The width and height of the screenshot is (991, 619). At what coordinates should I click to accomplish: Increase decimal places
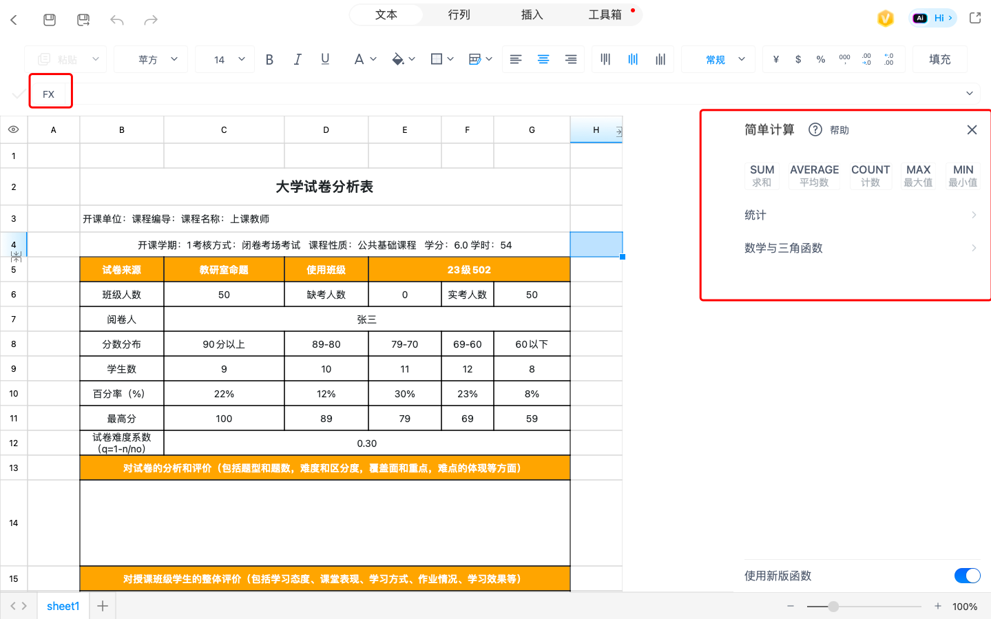tap(866, 59)
